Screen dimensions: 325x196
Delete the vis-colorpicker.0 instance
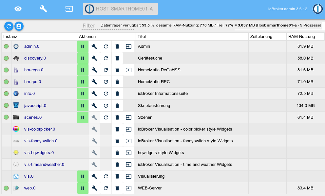tap(117, 129)
